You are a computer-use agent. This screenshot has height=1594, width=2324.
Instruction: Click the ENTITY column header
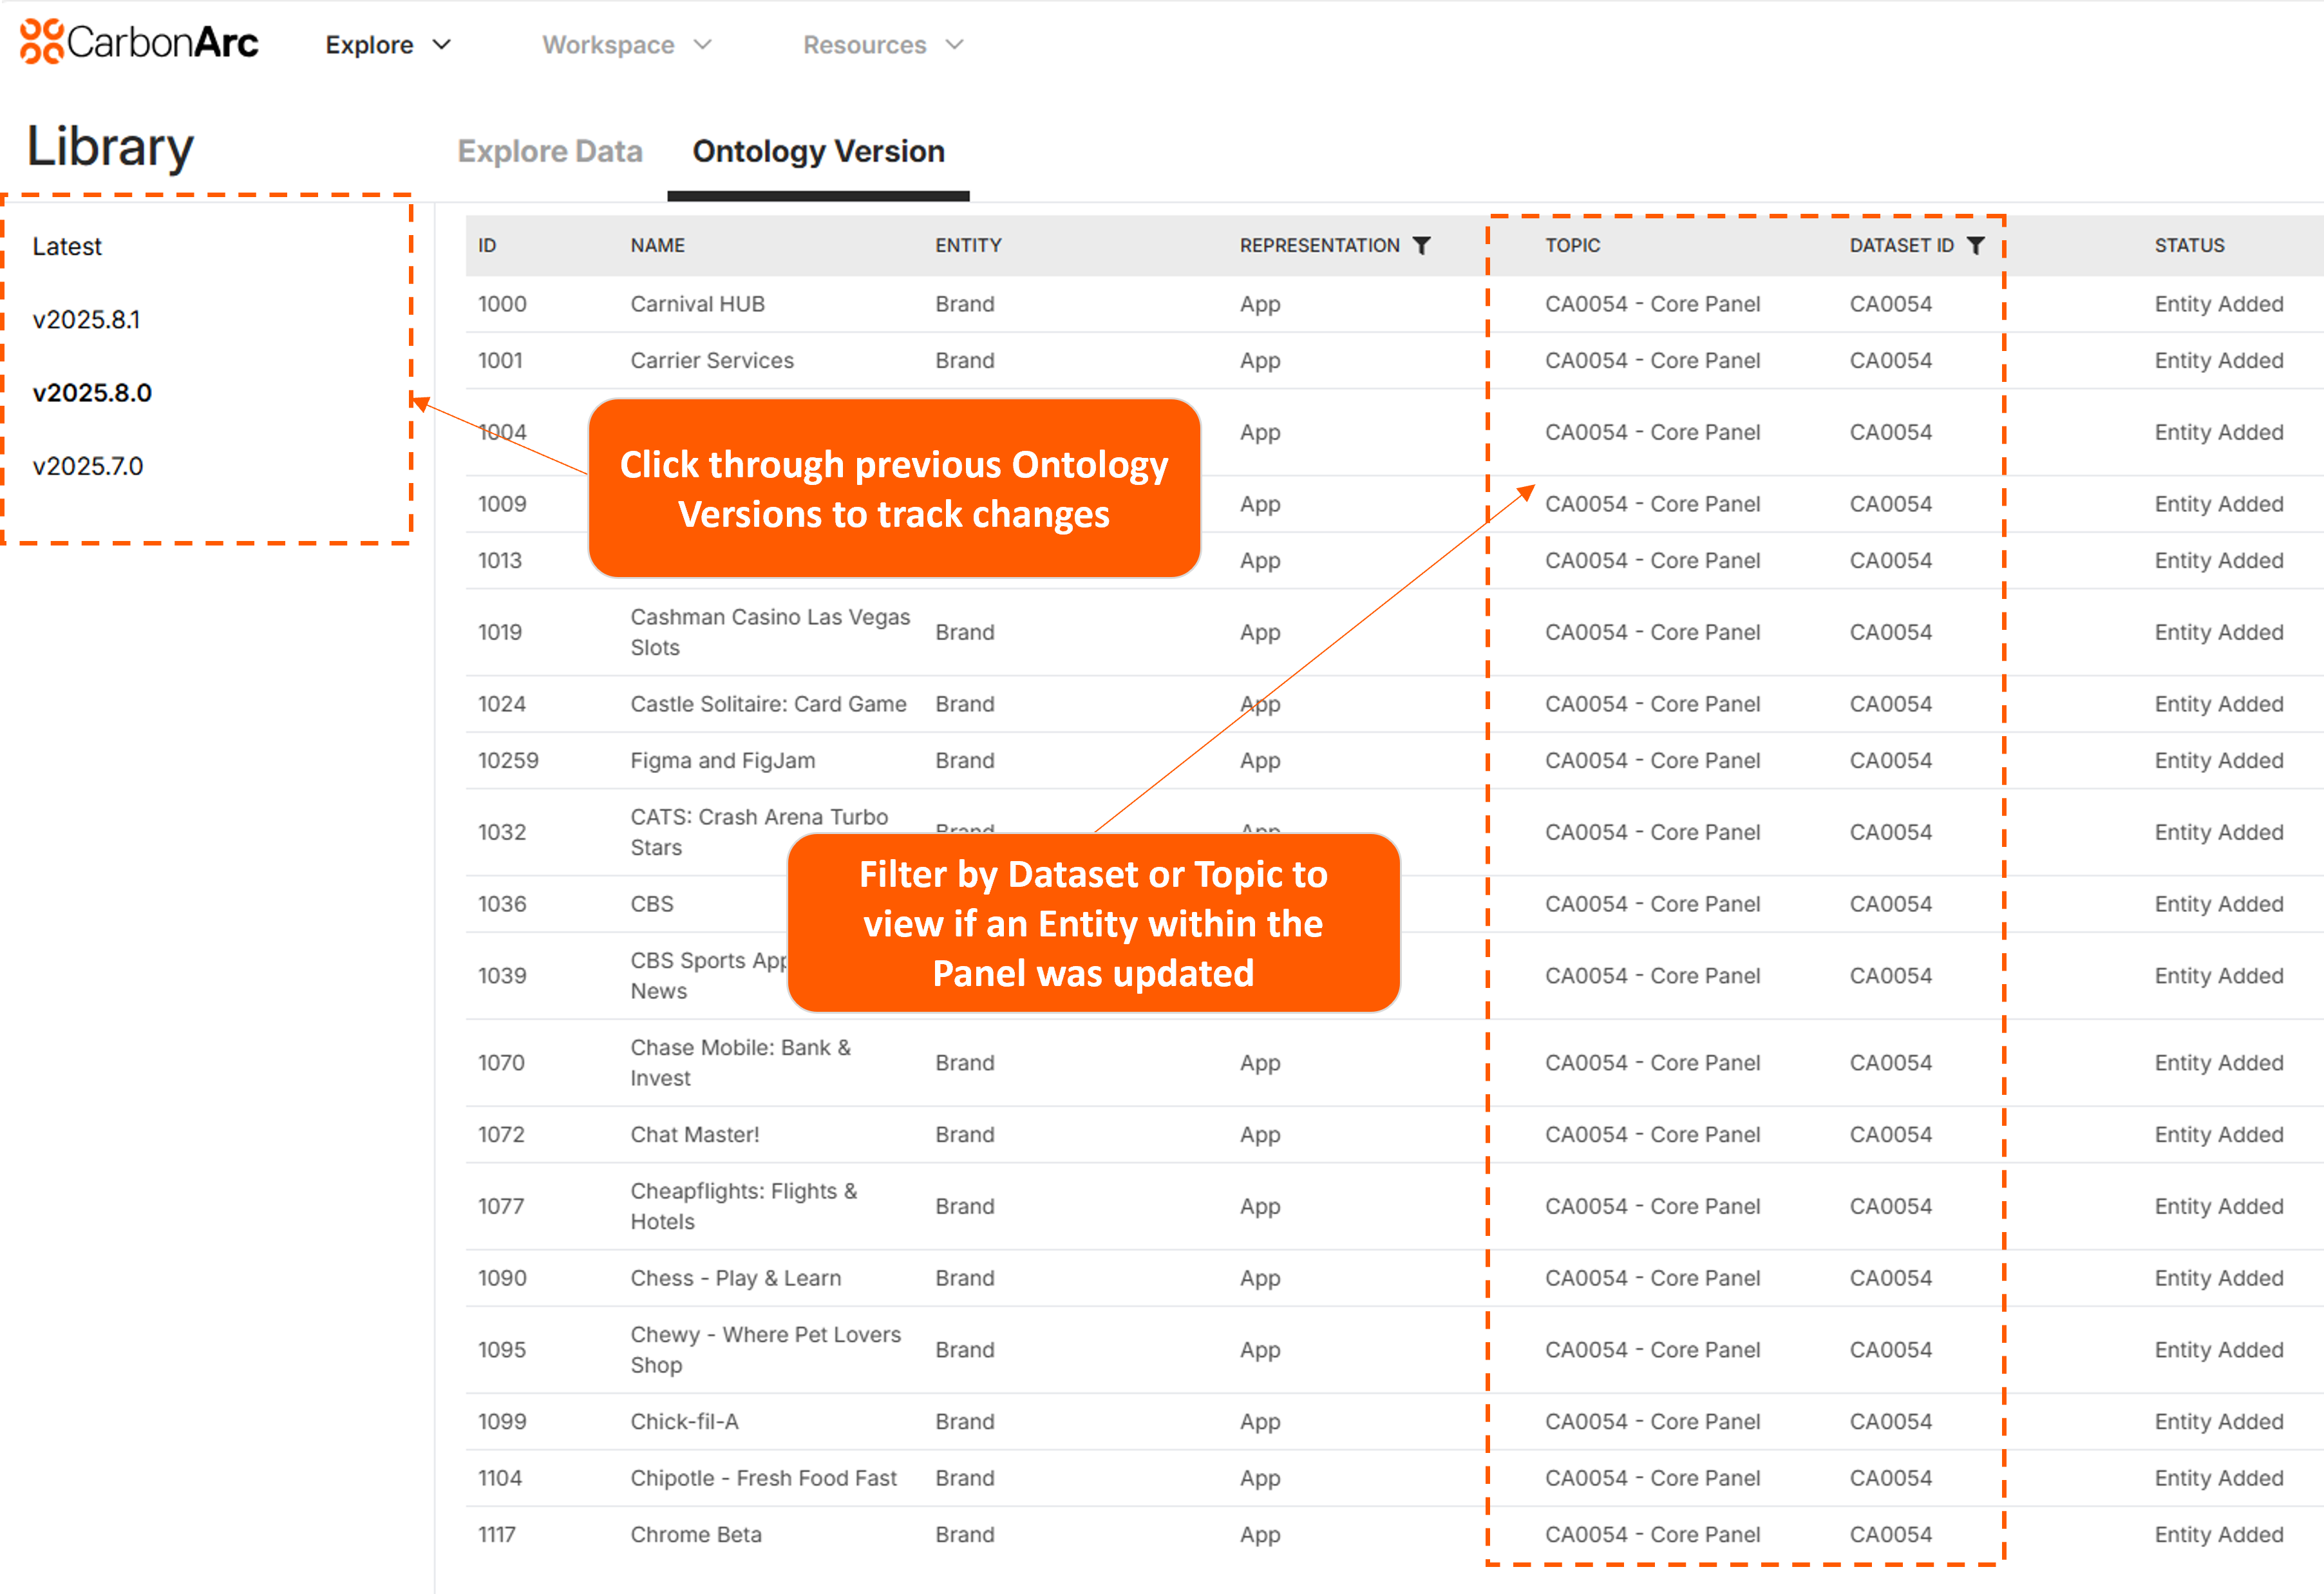pyautogui.click(x=968, y=246)
